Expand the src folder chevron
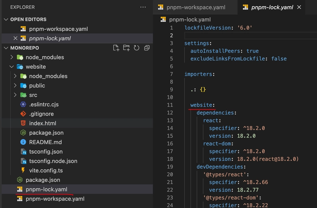Viewport: 317px width, 208px height. 15,95
